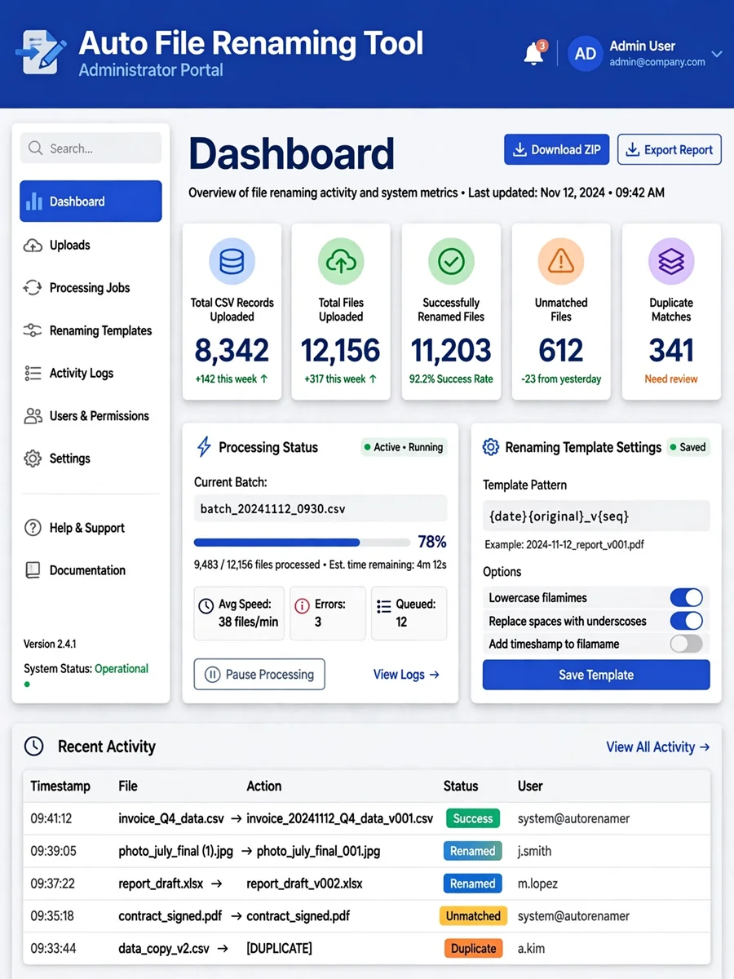Image resolution: width=734 pixels, height=979 pixels.
Task: Click the Current Batch filename field
Action: [321, 509]
